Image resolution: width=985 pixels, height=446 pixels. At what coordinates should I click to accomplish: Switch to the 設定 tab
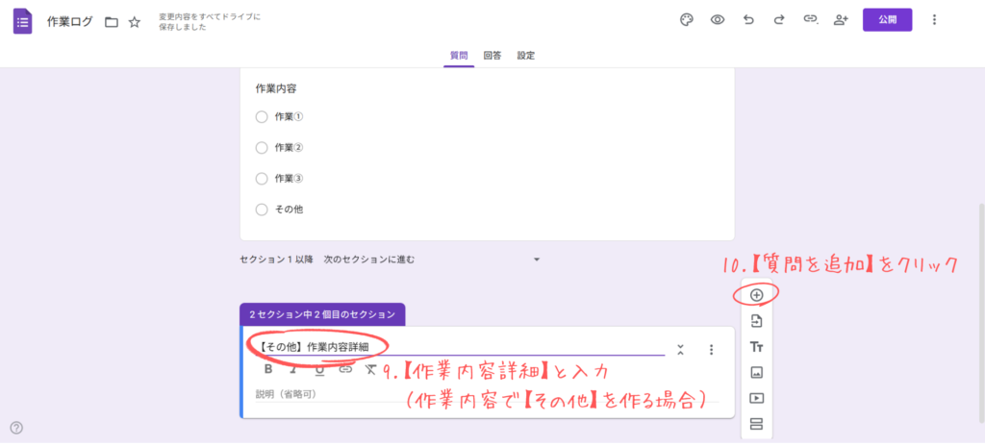pyautogui.click(x=526, y=56)
